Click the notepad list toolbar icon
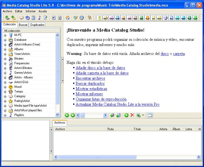204x167 pixels. (x=33, y=18)
